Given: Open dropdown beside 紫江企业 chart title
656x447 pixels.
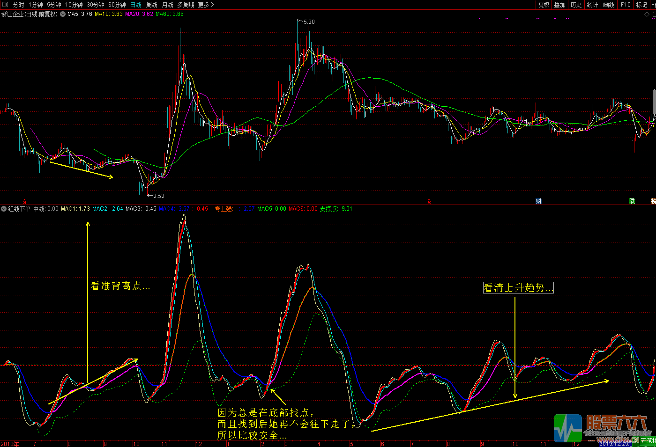Looking at the screenshot, I should pyautogui.click(x=62, y=15).
